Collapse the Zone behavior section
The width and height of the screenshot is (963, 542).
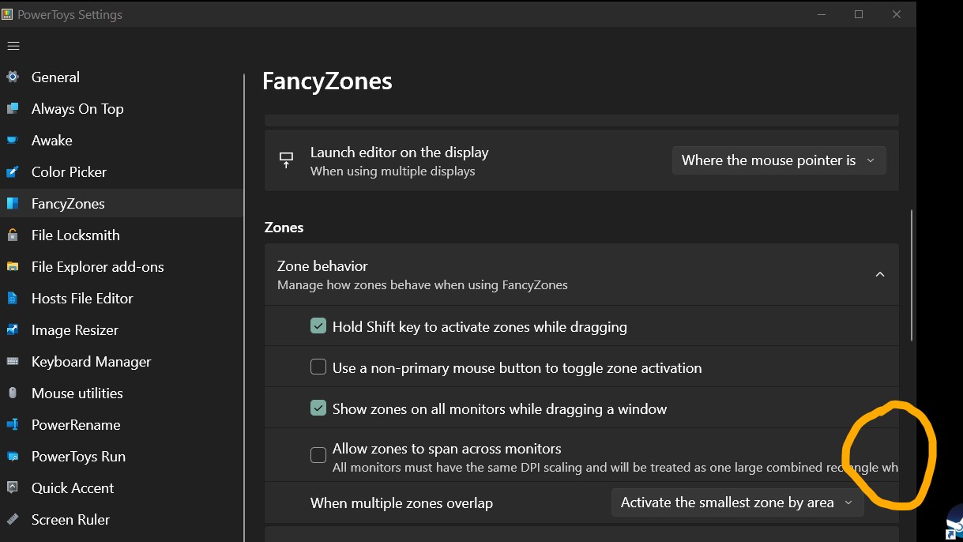tap(879, 274)
